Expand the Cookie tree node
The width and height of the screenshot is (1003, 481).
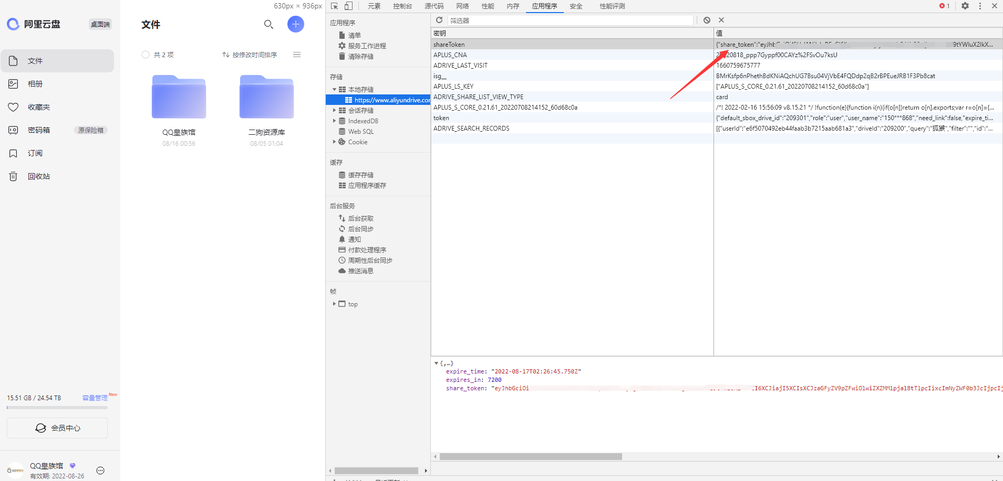[334, 142]
